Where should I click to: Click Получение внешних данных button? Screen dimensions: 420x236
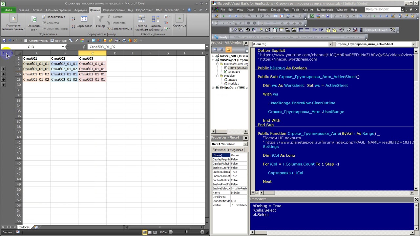13,23
